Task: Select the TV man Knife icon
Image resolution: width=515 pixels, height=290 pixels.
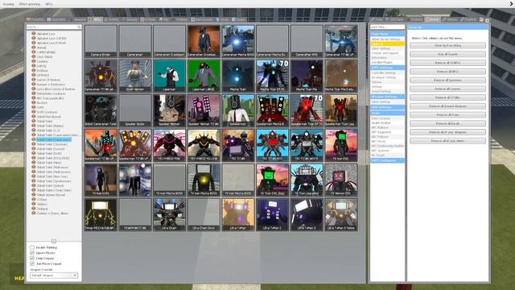Action: tap(101, 180)
